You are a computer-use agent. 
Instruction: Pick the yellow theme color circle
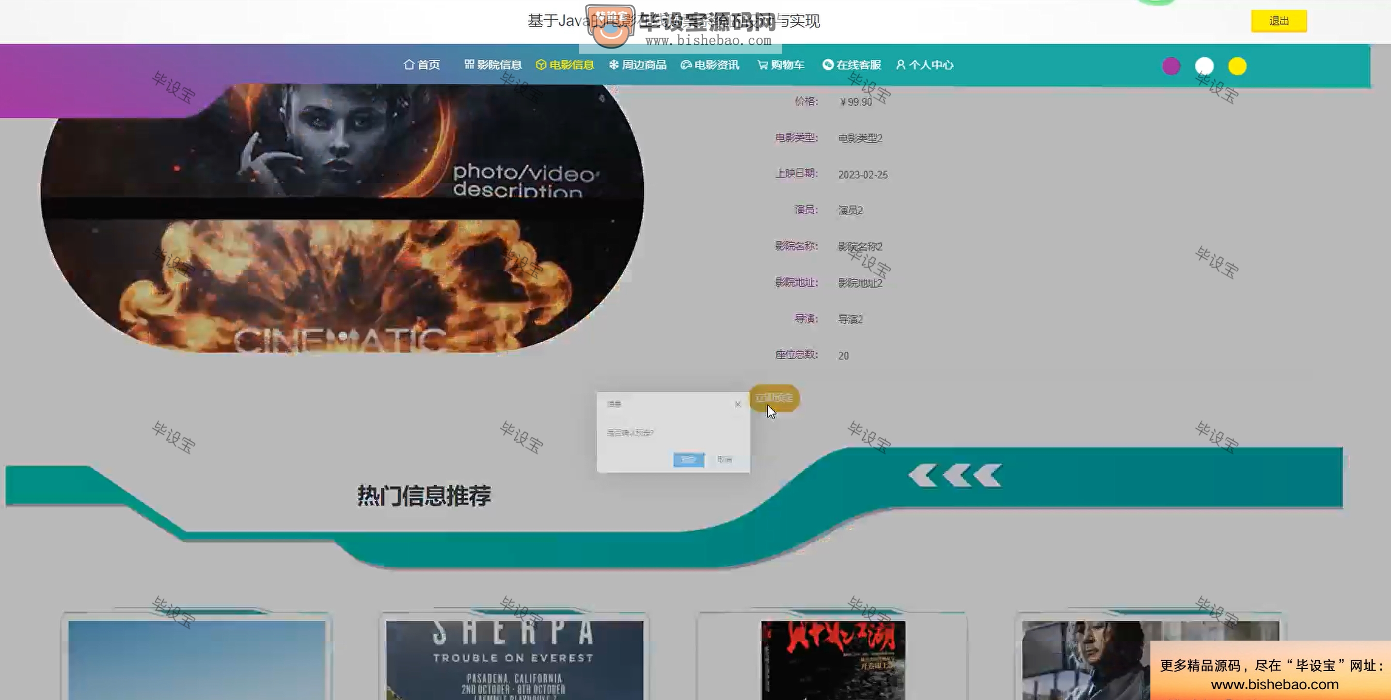pyautogui.click(x=1237, y=67)
